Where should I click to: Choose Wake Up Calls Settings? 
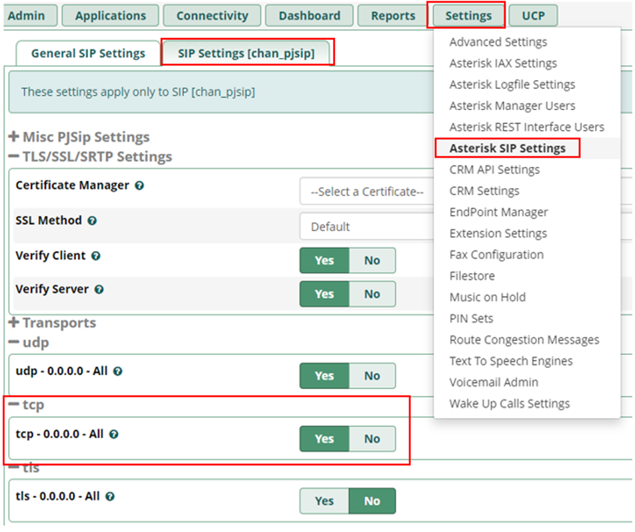pos(510,404)
